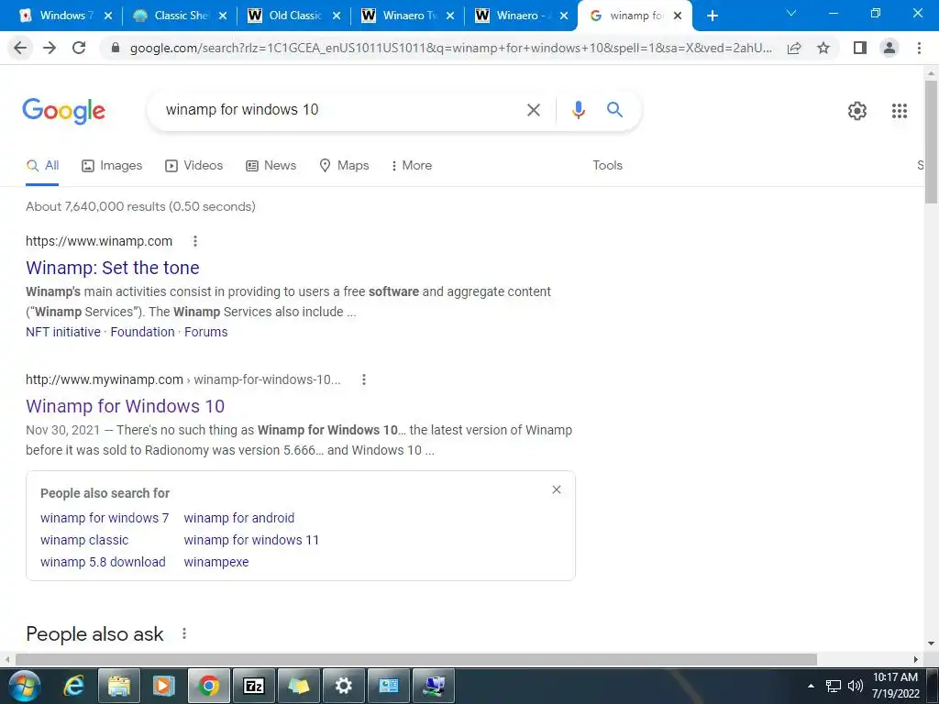Bookmark this page with the star icon
The height and width of the screenshot is (704, 939).
coord(824,48)
